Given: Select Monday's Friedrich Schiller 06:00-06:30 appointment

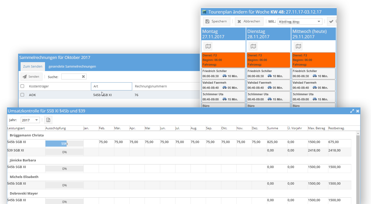Looking at the screenshot, I should (x=223, y=73).
